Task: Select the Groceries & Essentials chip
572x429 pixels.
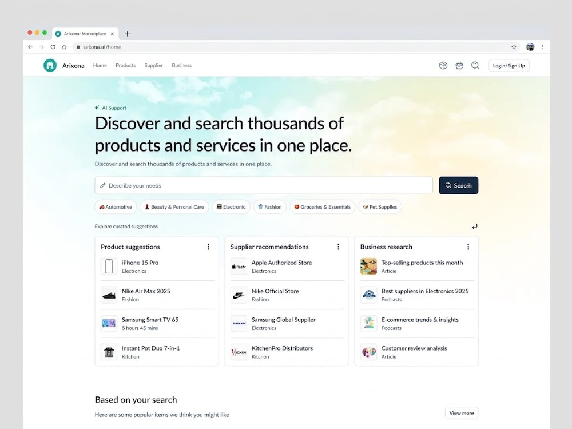Action: [x=323, y=207]
